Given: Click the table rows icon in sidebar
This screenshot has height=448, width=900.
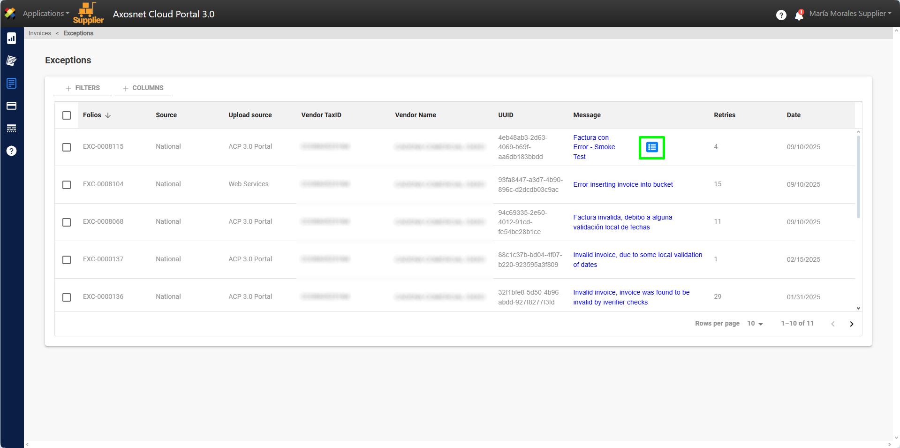Looking at the screenshot, I should coord(12,129).
